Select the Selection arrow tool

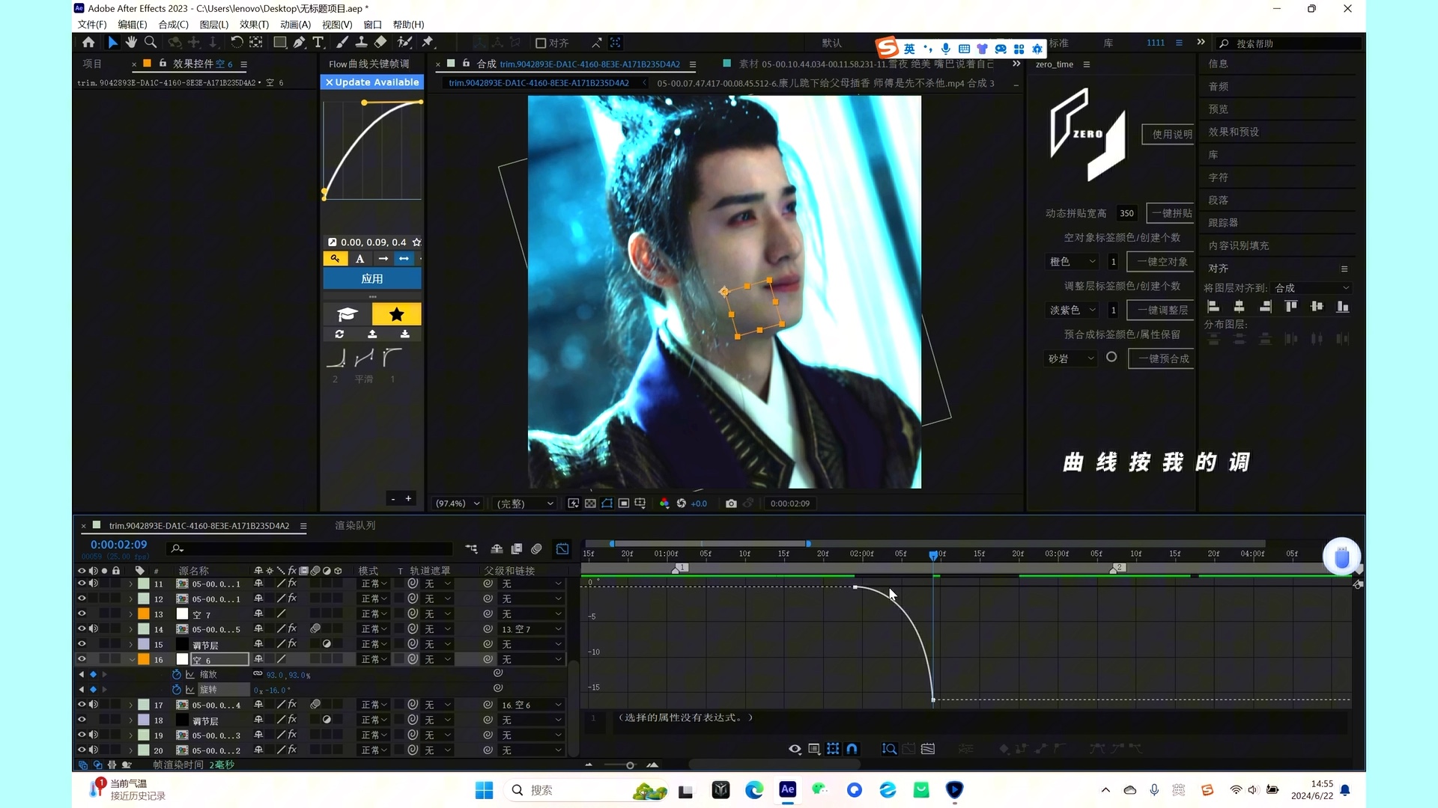(x=112, y=43)
